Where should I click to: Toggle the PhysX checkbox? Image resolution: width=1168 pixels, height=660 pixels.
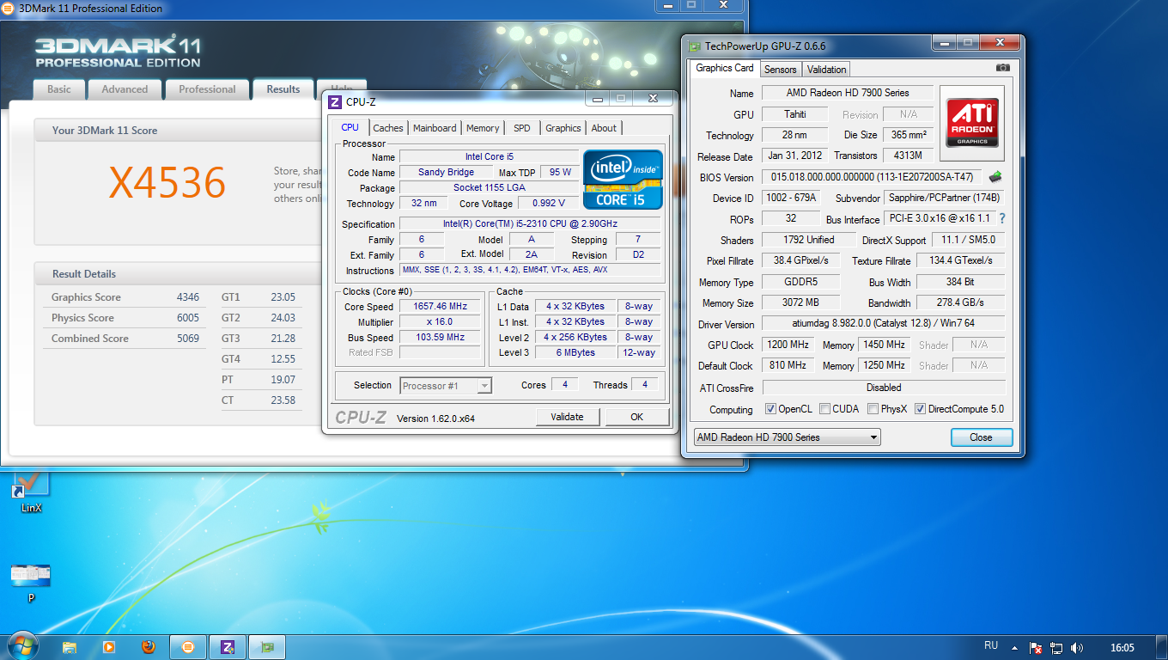tap(873, 409)
